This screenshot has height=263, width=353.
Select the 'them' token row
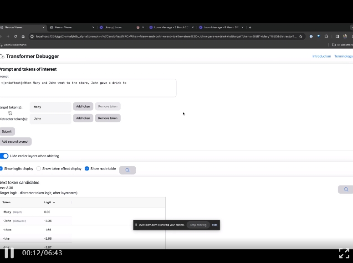click(36, 230)
